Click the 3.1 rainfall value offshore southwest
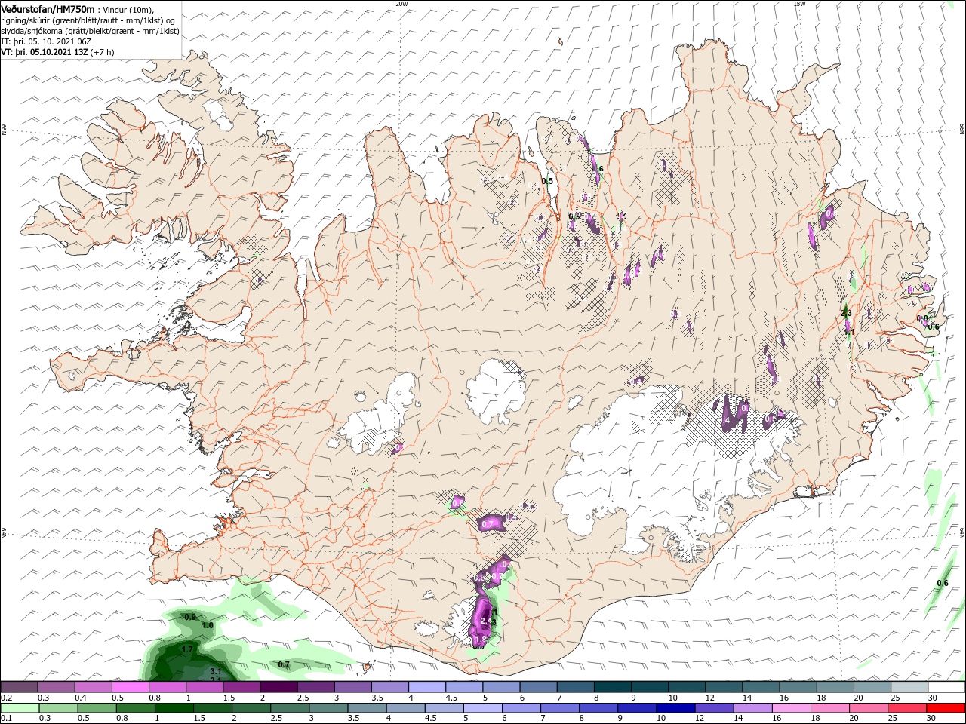This screenshot has height=724, width=966. [x=215, y=671]
